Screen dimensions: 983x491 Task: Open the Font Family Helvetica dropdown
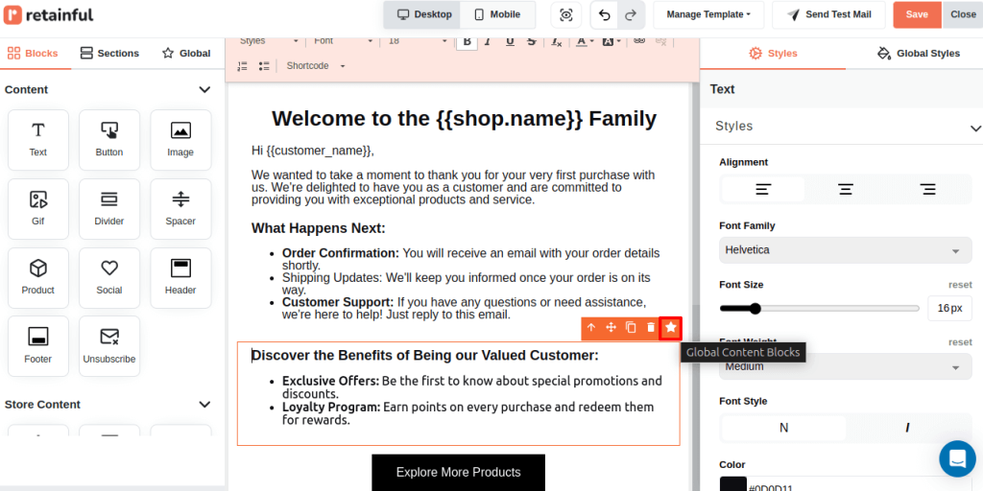click(x=846, y=250)
